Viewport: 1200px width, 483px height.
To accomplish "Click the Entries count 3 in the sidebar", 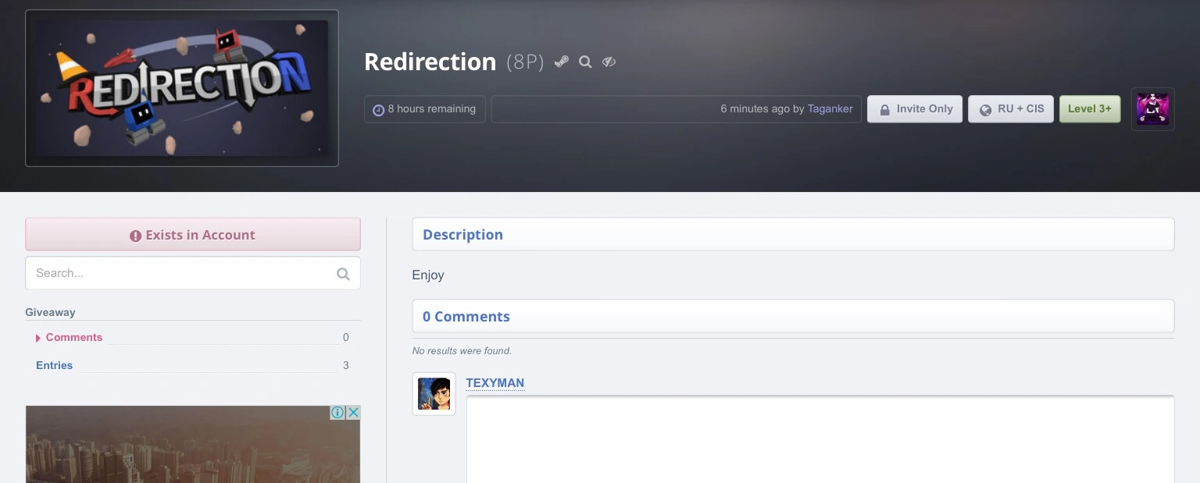I will [346, 365].
